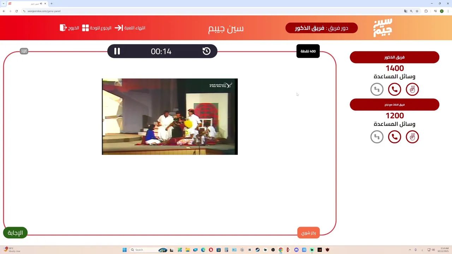Click the ركز شوي hint button
The height and width of the screenshot is (254, 452).
coord(309,233)
